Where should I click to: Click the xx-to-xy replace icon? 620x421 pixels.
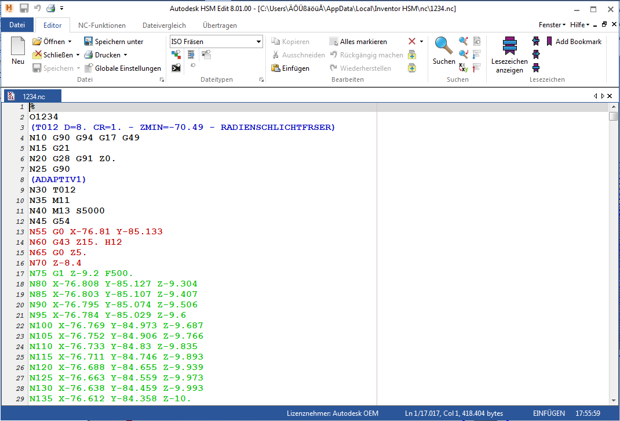(464, 68)
